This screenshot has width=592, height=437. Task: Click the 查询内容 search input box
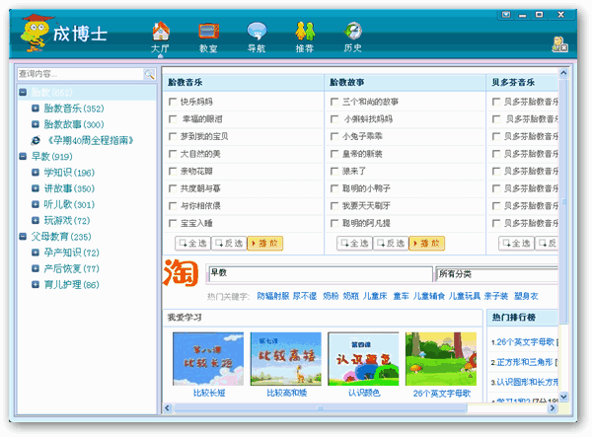click(80, 74)
